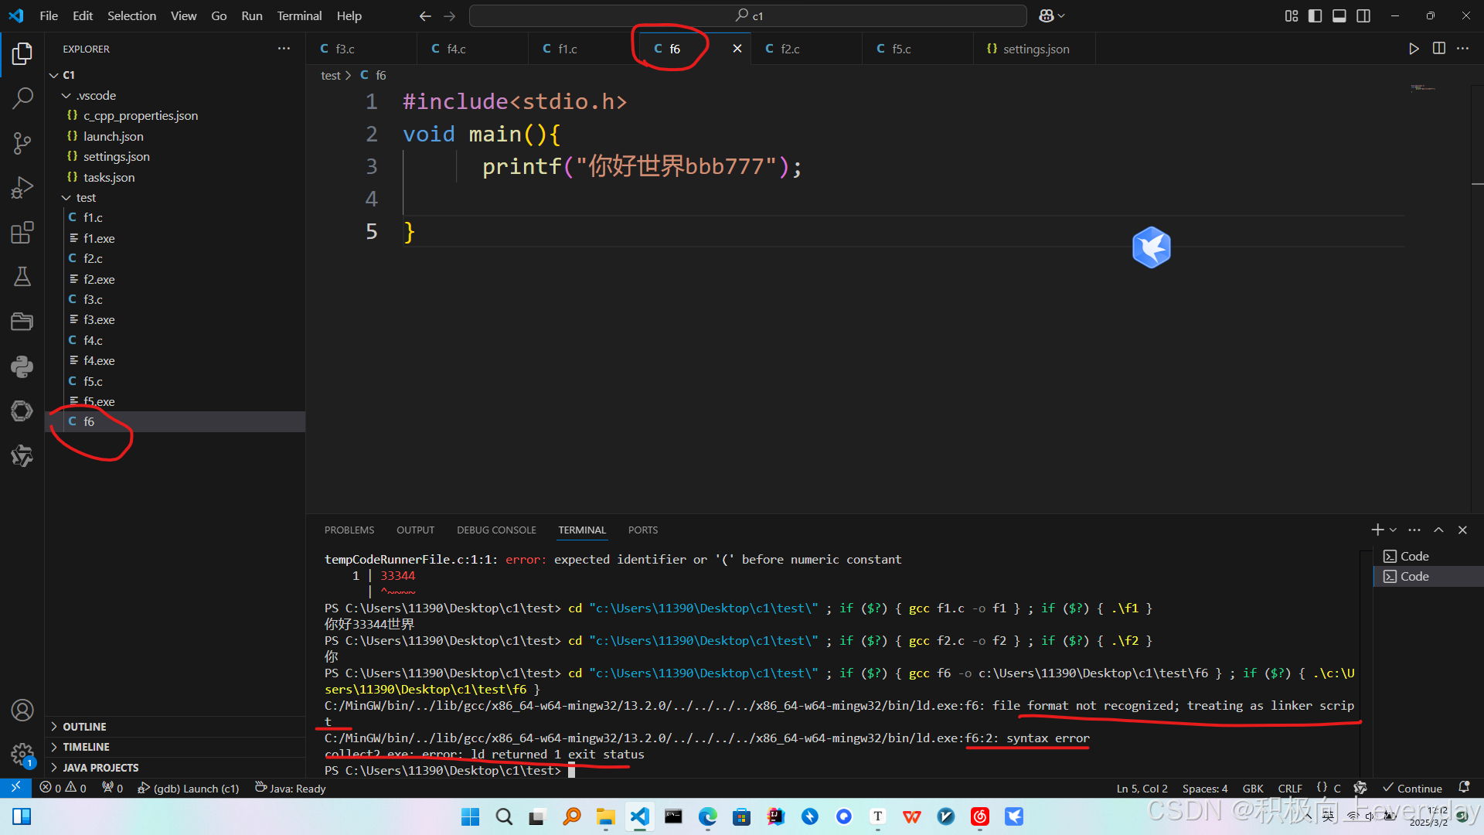Click the command center search box
The height and width of the screenshot is (835, 1484).
[747, 15]
